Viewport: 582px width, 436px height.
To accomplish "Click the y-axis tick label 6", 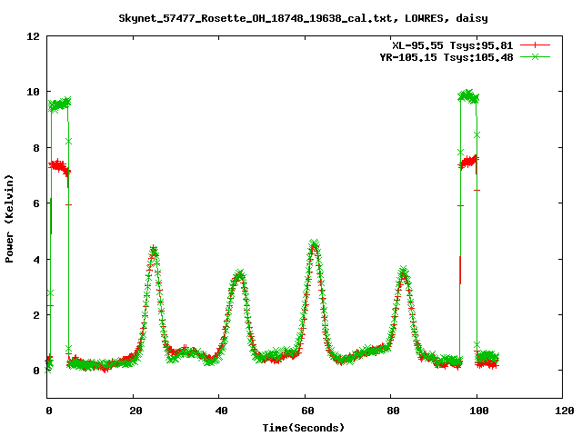I will pos(36,203).
